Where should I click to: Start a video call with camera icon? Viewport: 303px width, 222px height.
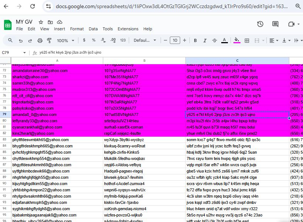click(x=291, y=24)
